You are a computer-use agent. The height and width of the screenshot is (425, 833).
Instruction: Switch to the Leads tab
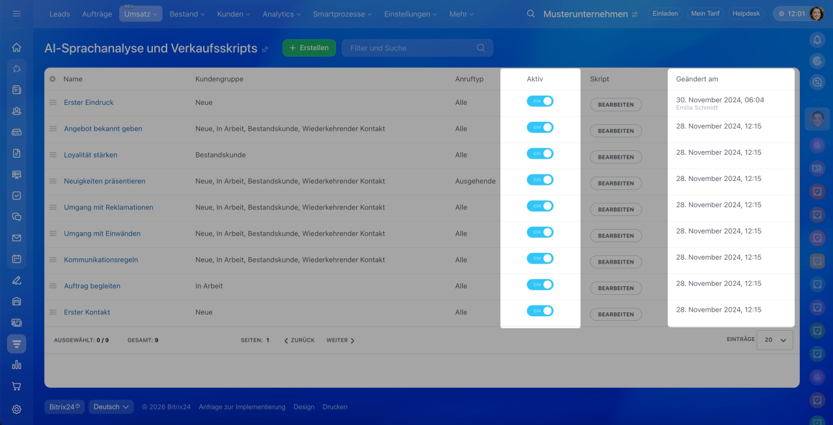(x=60, y=14)
